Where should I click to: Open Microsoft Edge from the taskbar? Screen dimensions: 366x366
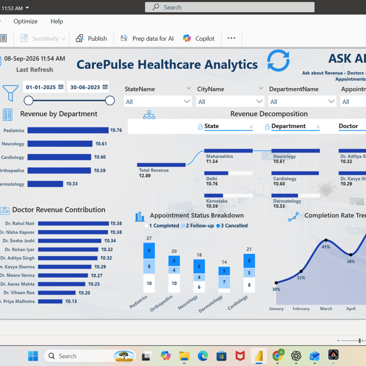[x=203, y=356]
